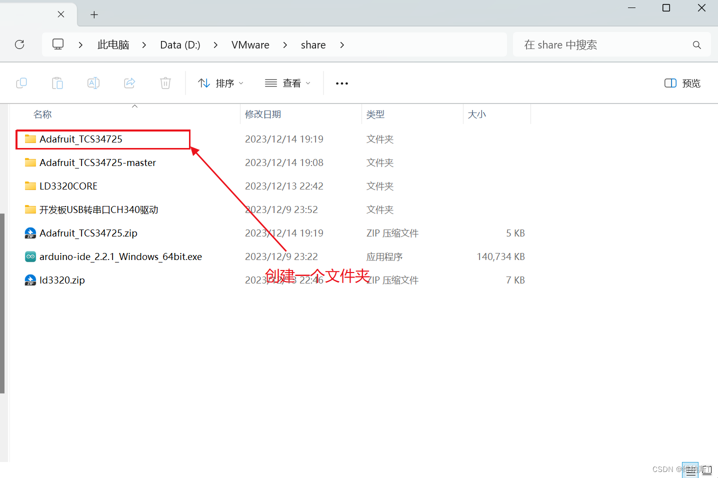Click folder icon of Adafruit_TCS34725-master
The image size is (718, 478).
[x=30, y=162]
